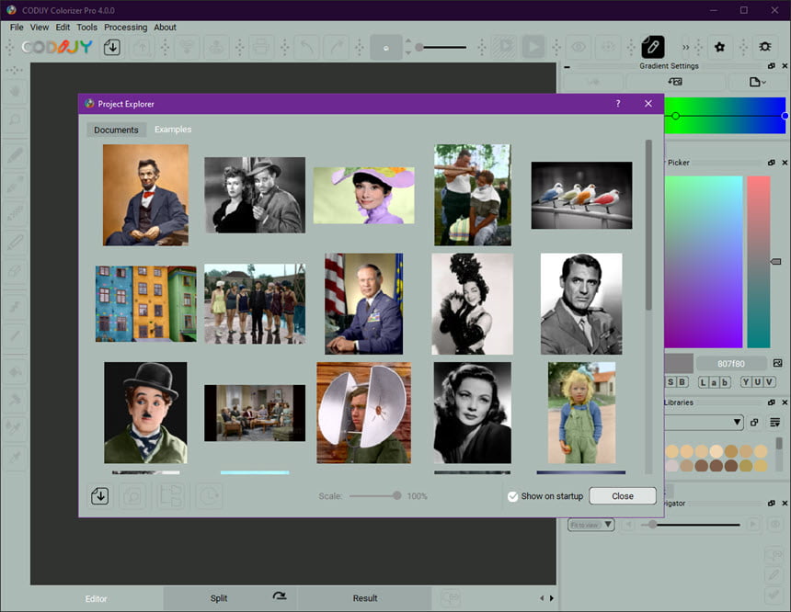Collapse the Gradient Settings panel minus icon
The height and width of the screenshot is (612, 791).
tap(567, 66)
